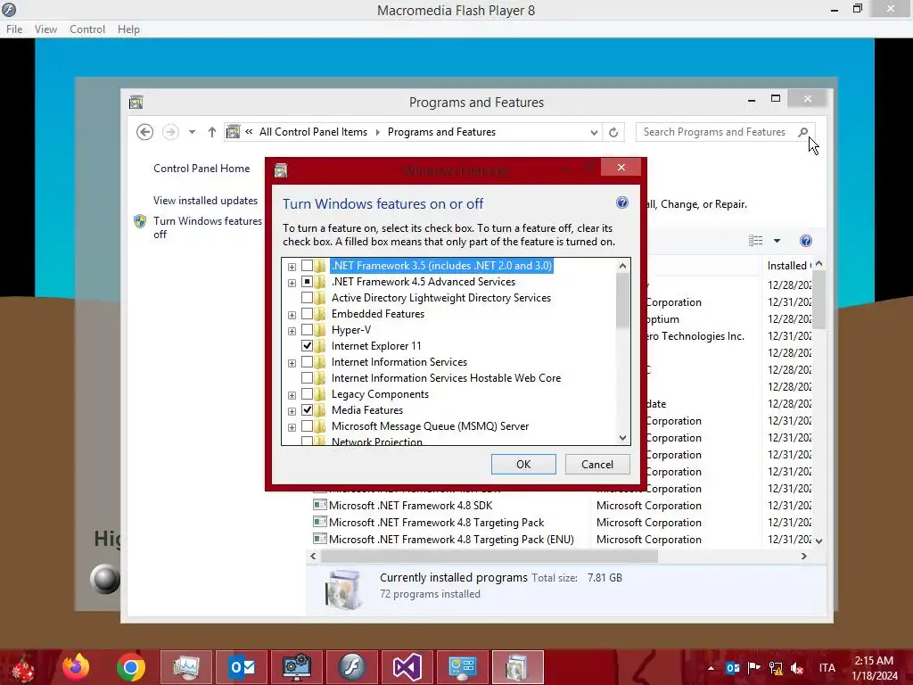The image size is (913, 685).
Task: Click the search magnifier icon
Action: tap(803, 132)
